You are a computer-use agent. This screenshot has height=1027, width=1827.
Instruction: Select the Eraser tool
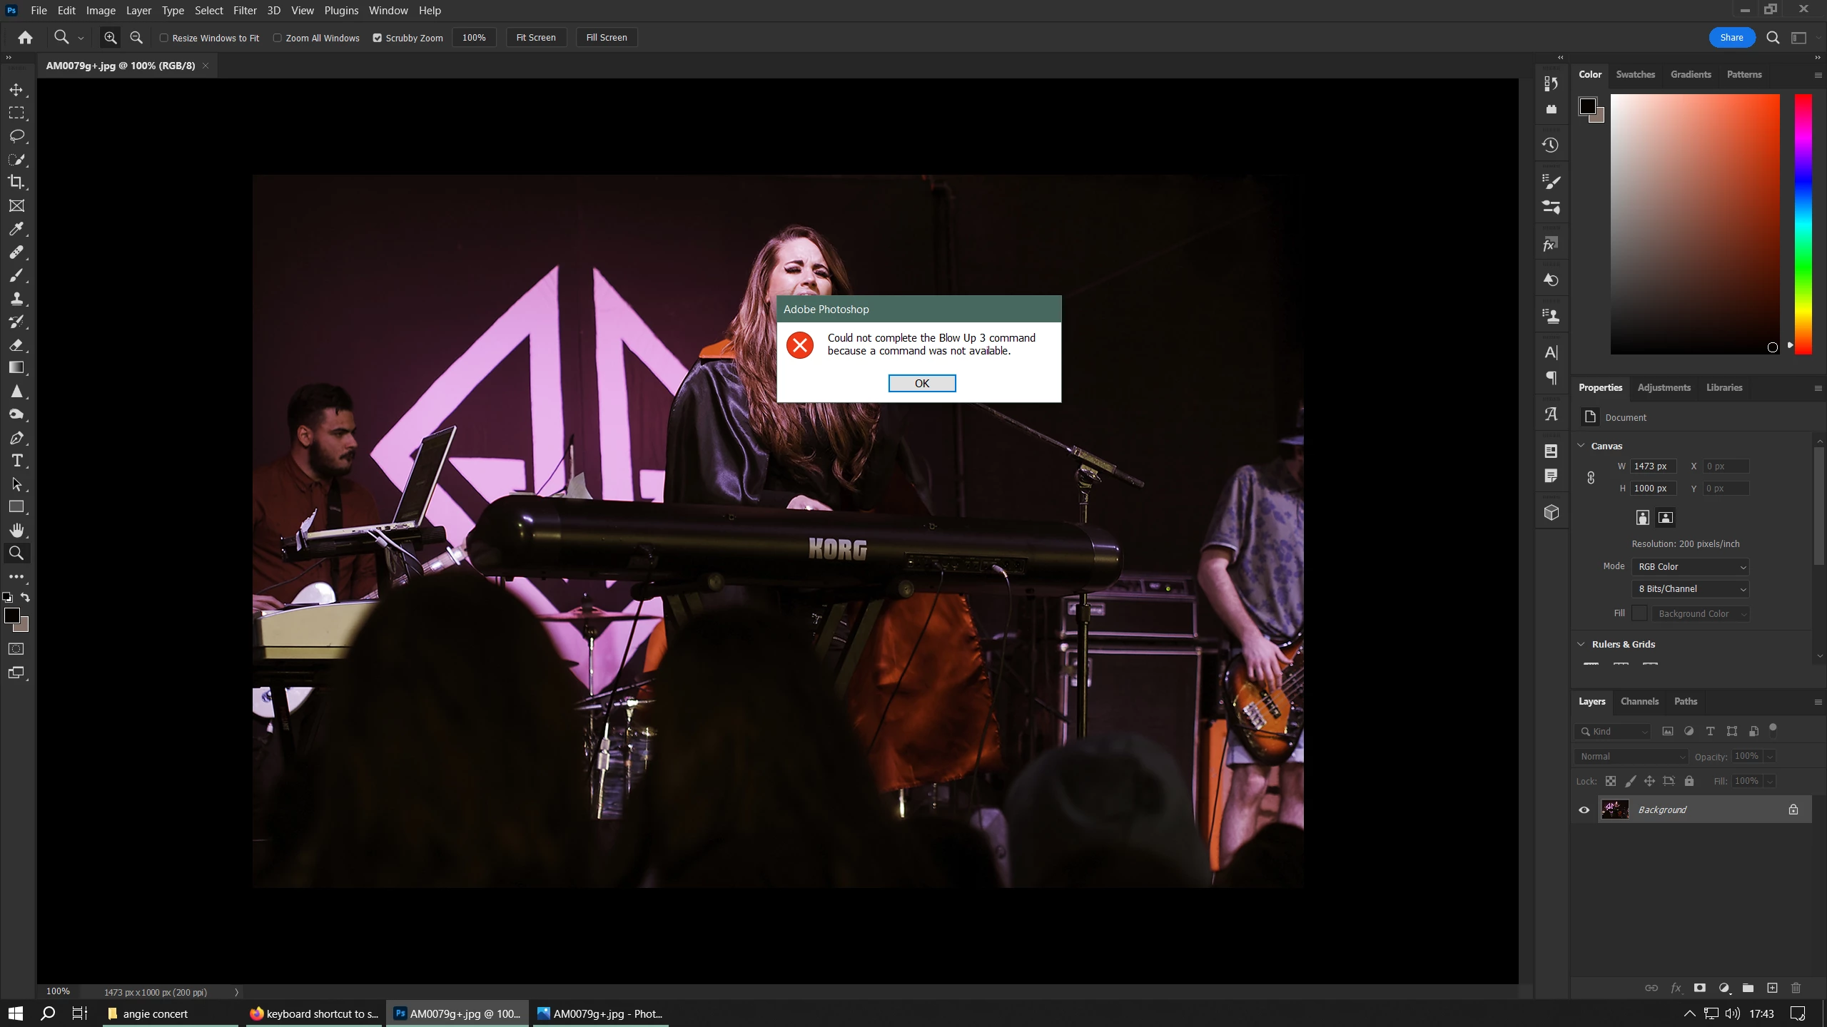[16, 345]
